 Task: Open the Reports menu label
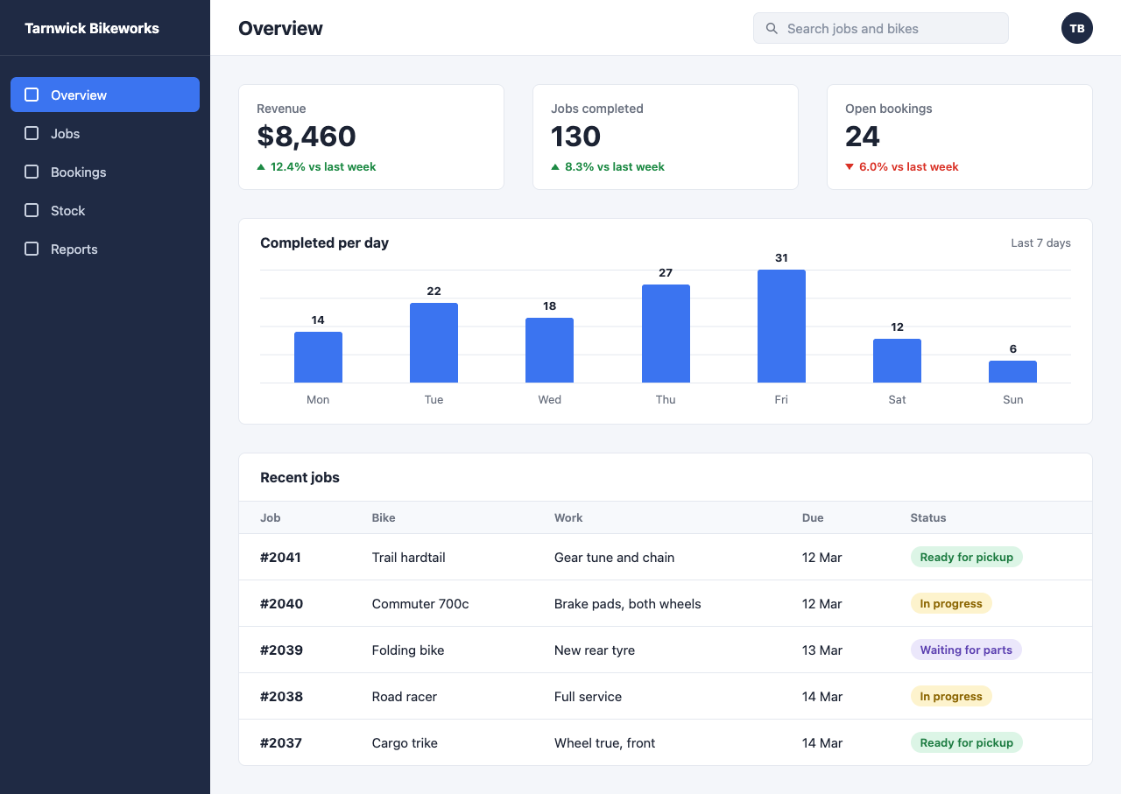74,249
